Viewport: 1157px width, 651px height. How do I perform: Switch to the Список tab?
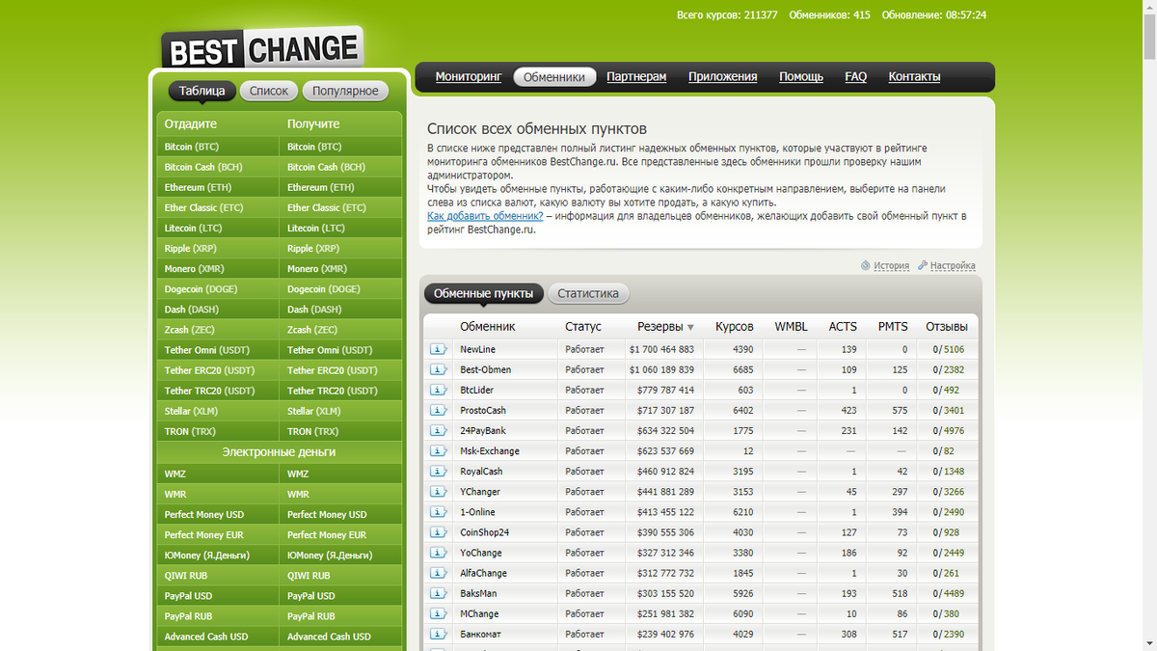click(269, 91)
